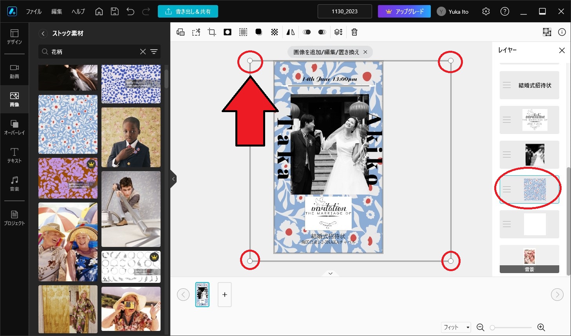Viewport: 571px width, 336px height.
Task: Open help with the question mark icon
Action: pyautogui.click(x=505, y=11)
